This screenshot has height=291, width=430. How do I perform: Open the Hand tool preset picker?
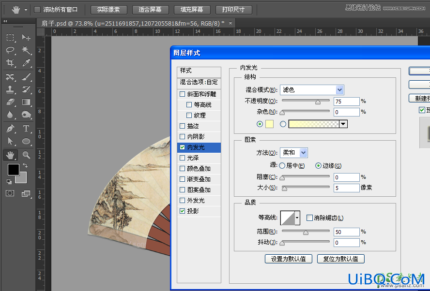pyautogui.click(x=26, y=10)
